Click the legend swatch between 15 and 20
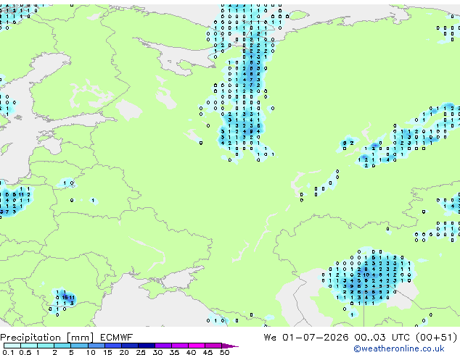This screenshot has height=355, width=460. point(112,346)
